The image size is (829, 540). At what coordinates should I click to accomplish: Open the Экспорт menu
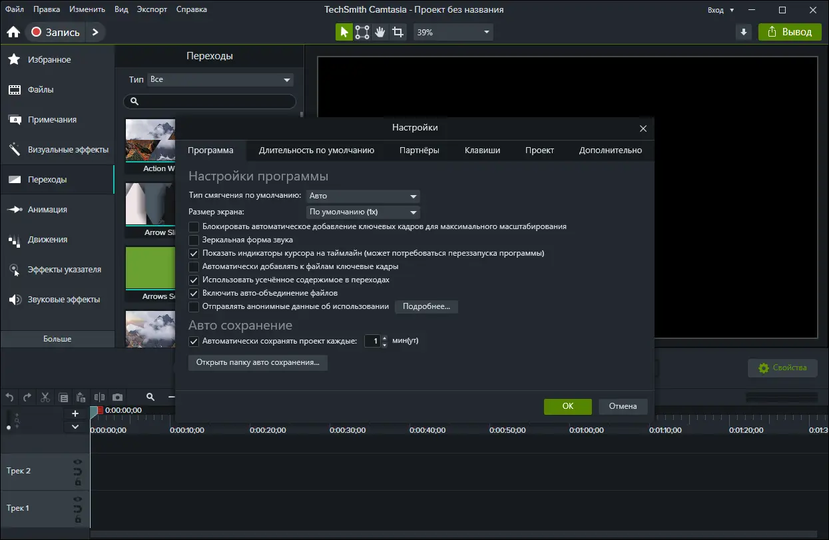pos(152,9)
